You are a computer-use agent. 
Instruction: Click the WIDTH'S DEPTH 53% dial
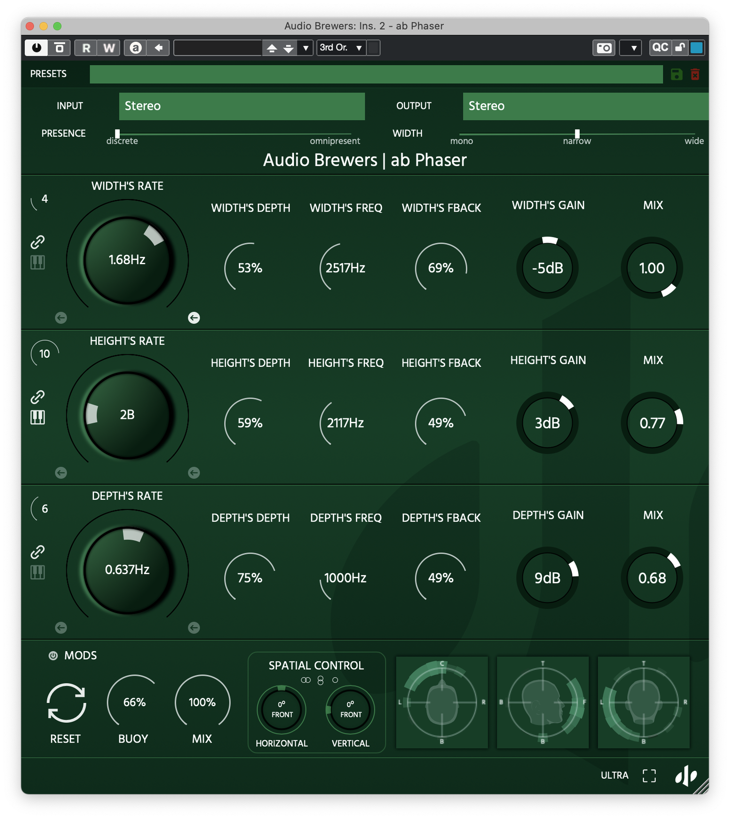250,268
